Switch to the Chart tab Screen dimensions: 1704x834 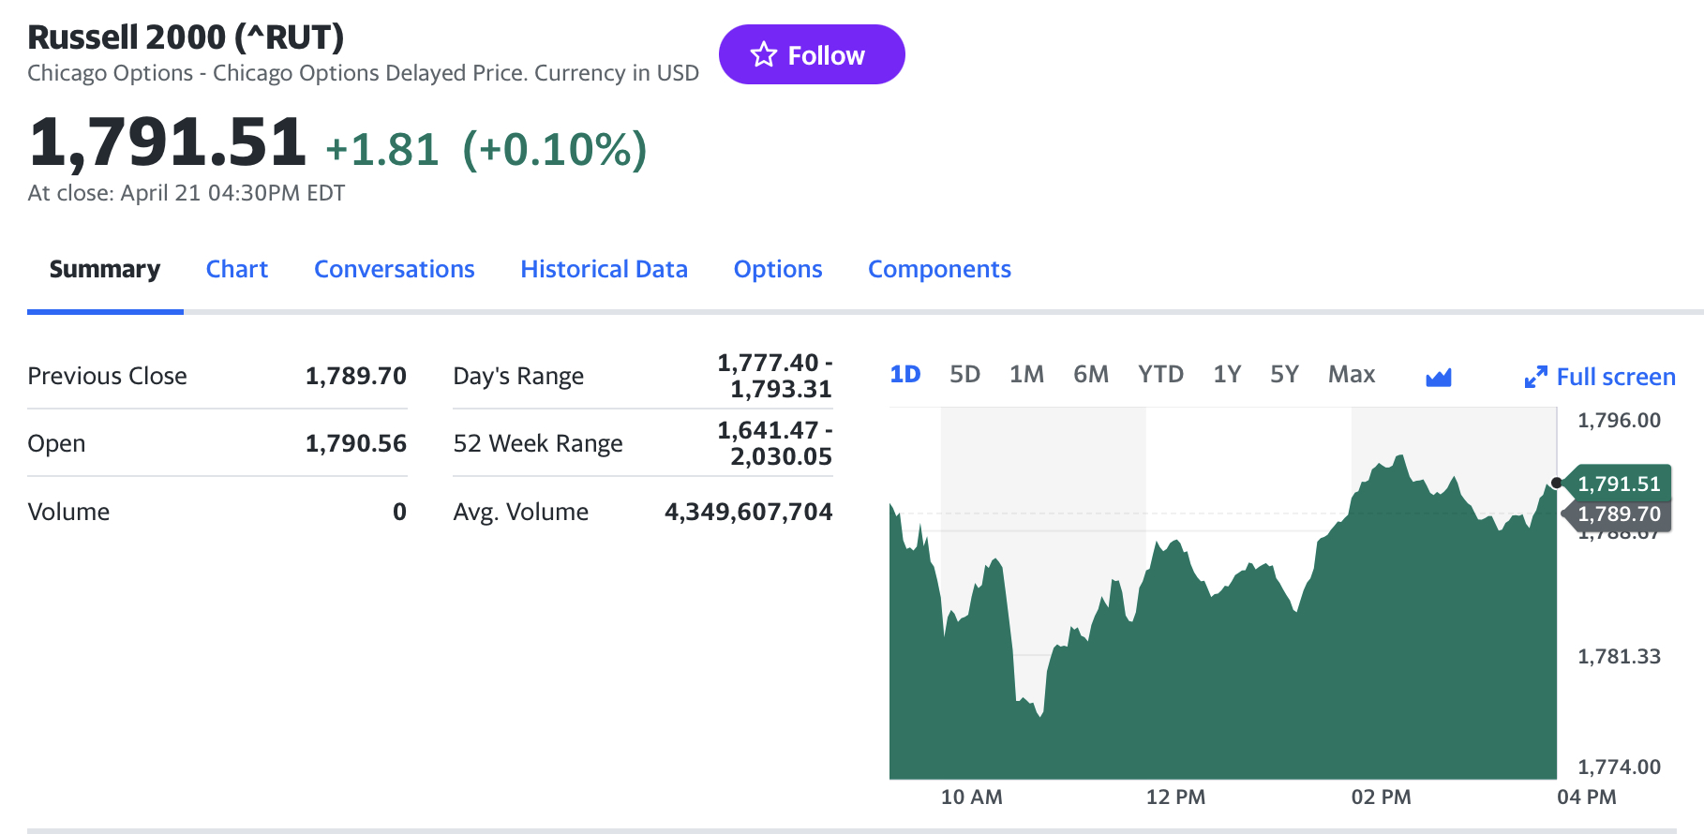237,269
